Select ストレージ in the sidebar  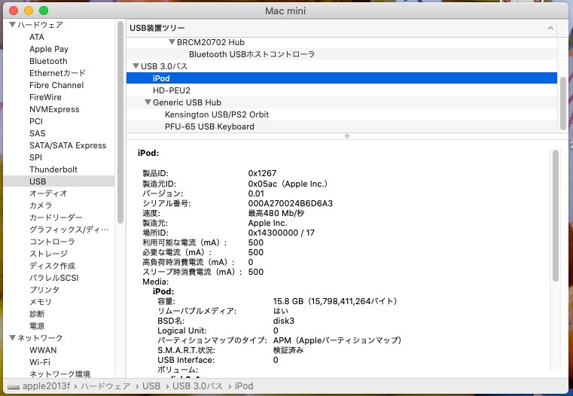tap(48, 254)
